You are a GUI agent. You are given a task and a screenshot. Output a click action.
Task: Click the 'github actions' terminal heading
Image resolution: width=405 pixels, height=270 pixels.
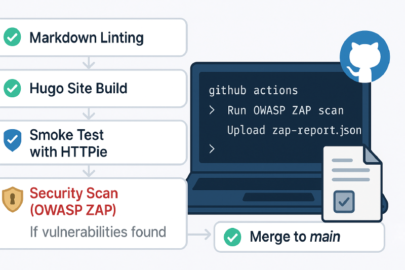253,91
